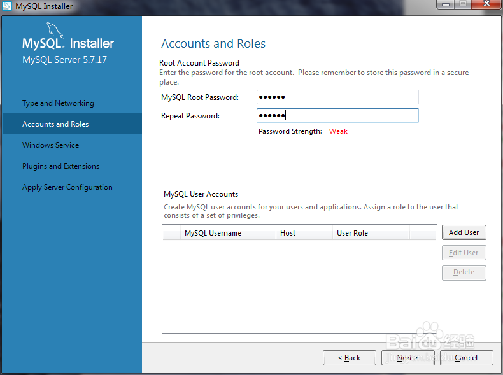
Task: Click the MySQL Installer title bar icon
Action: click(7, 6)
